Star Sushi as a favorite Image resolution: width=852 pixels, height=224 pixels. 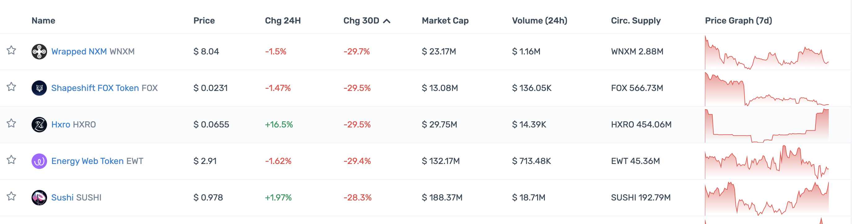coord(11,196)
